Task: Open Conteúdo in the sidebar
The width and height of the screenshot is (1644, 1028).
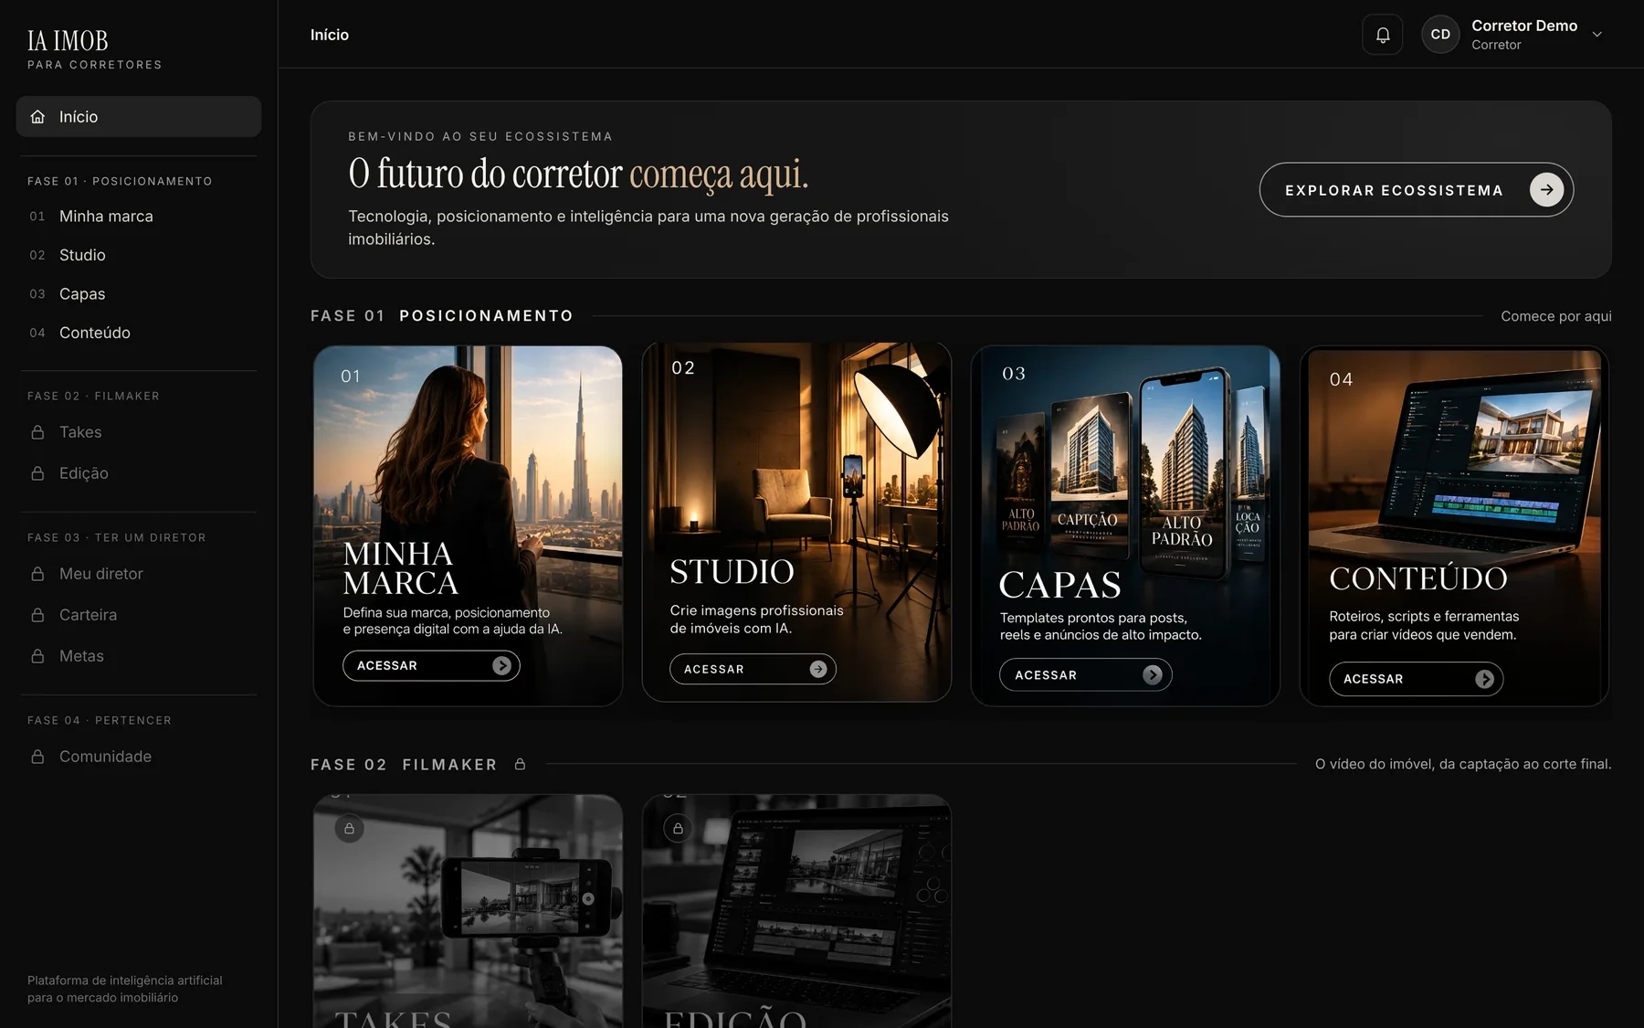Action: [x=95, y=333]
